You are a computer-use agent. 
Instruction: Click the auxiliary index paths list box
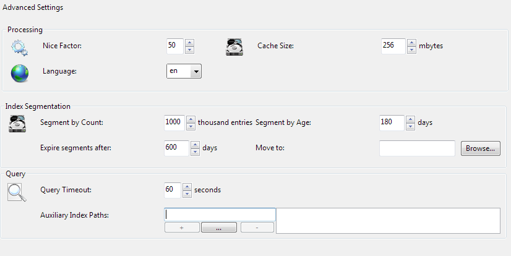point(387,220)
